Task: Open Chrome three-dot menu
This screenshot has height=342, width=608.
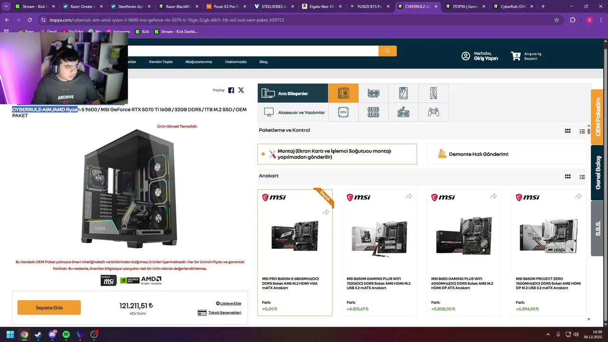Action: point(601,20)
